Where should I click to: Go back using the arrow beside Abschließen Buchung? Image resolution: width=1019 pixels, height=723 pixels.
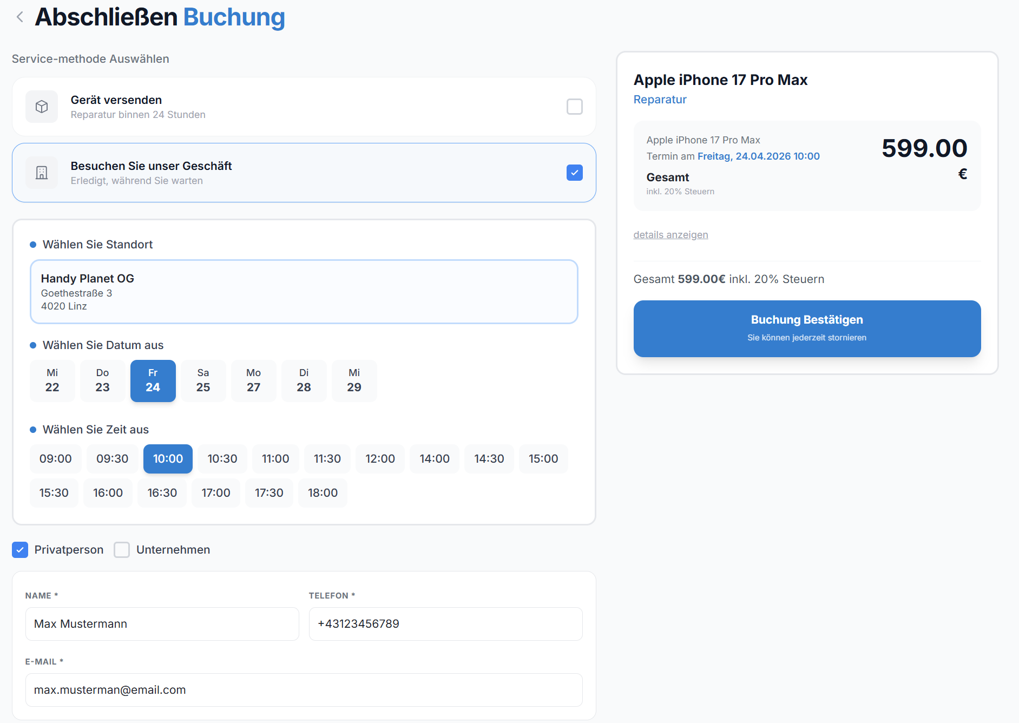coord(20,17)
